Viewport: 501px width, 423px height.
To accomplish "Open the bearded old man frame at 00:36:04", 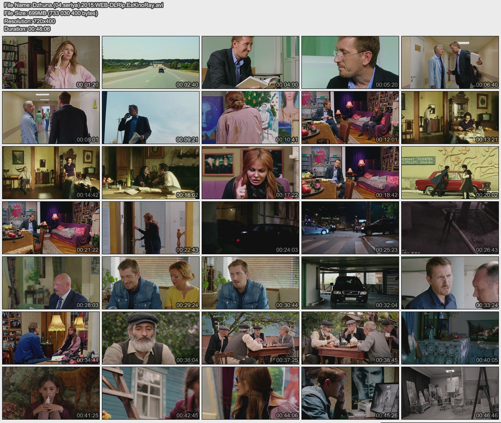I will tap(151, 338).
